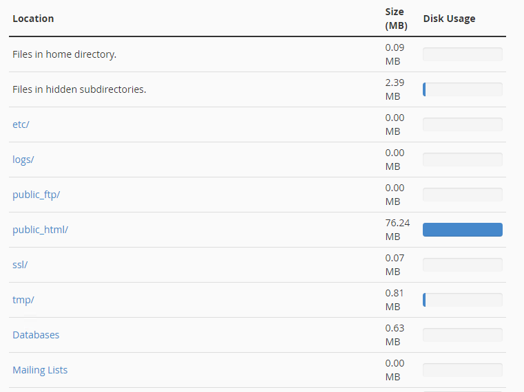Click the Databases disk usage bar
This screenshot has height=392, width=524.
(463, 335)
